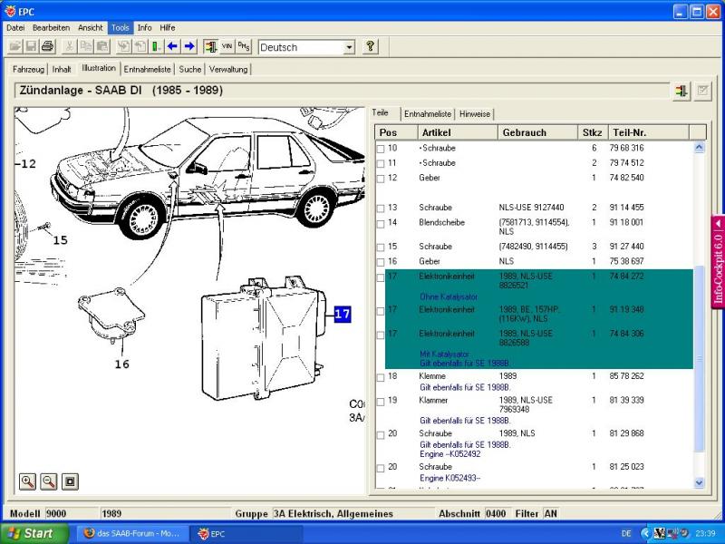Zoom in on the illustration with the magnifier plus
Screen dimensions: 725x544
point(28,481)
